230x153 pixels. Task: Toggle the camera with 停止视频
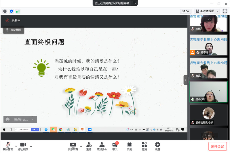[x=23, y=145]
